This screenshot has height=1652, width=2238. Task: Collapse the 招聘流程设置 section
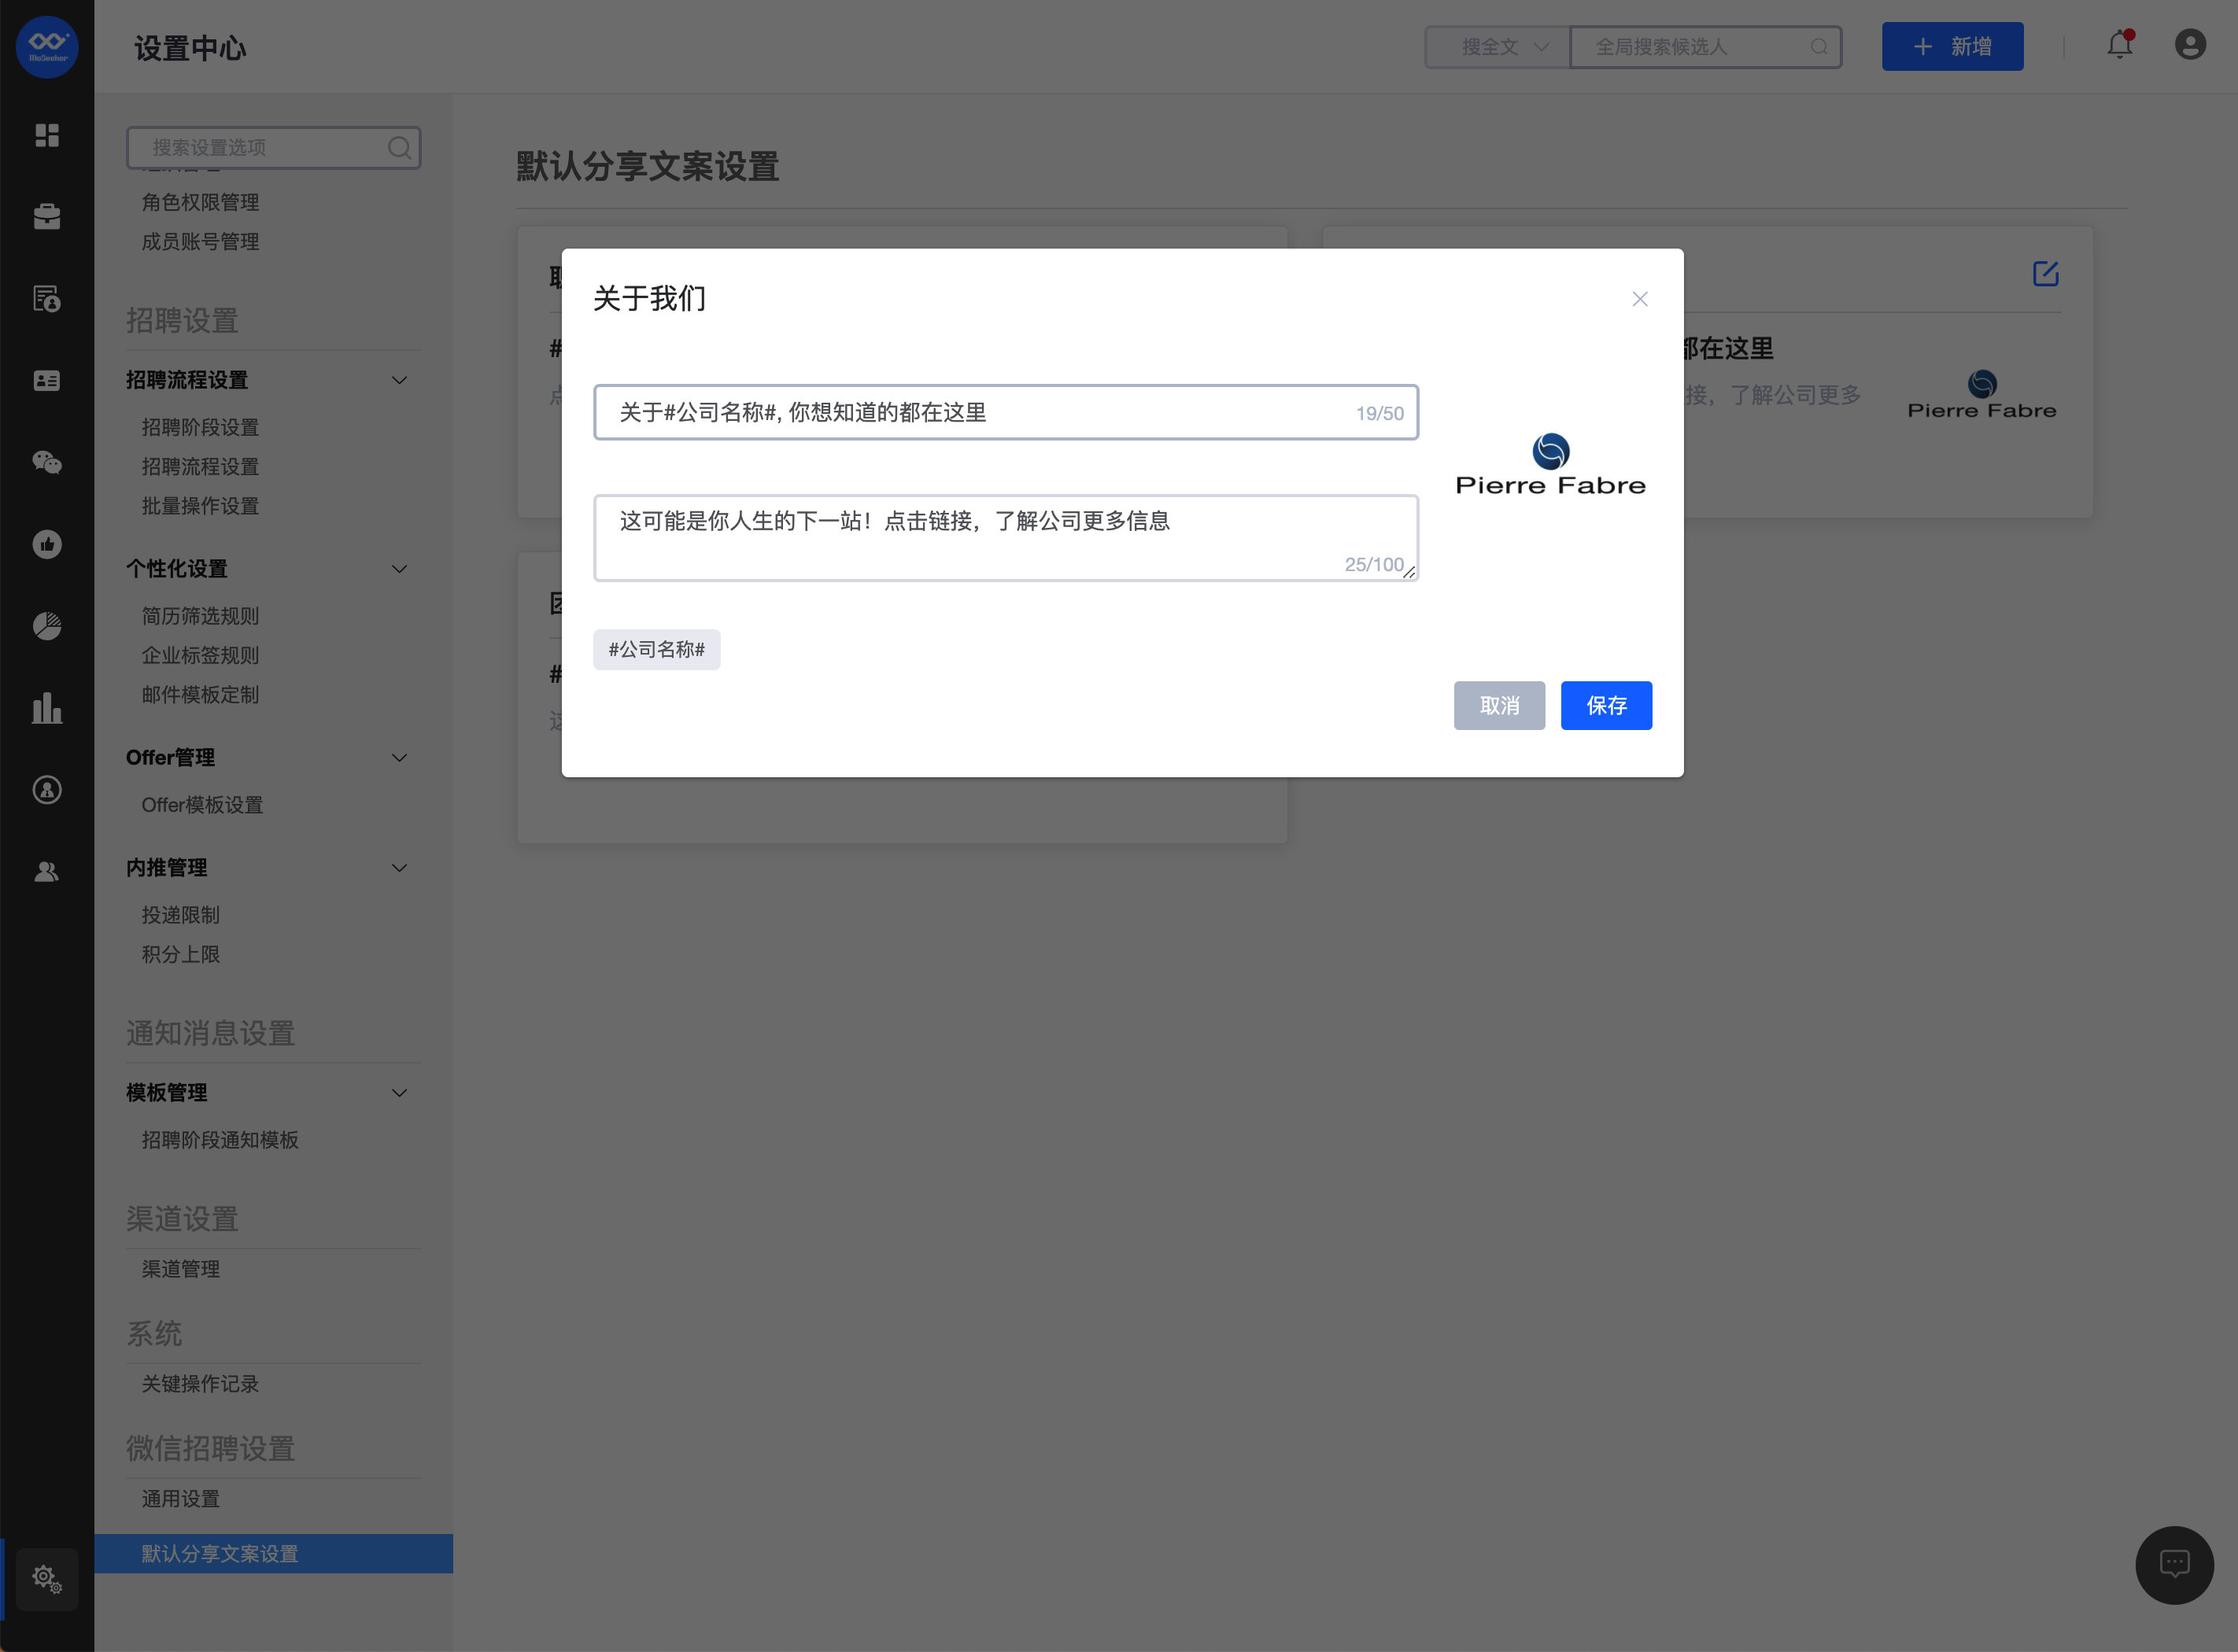399,380
